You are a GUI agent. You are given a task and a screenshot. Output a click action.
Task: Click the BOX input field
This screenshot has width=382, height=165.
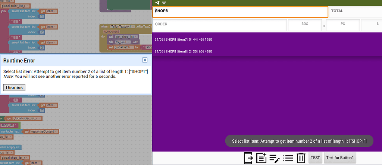[x=304, y=25]
